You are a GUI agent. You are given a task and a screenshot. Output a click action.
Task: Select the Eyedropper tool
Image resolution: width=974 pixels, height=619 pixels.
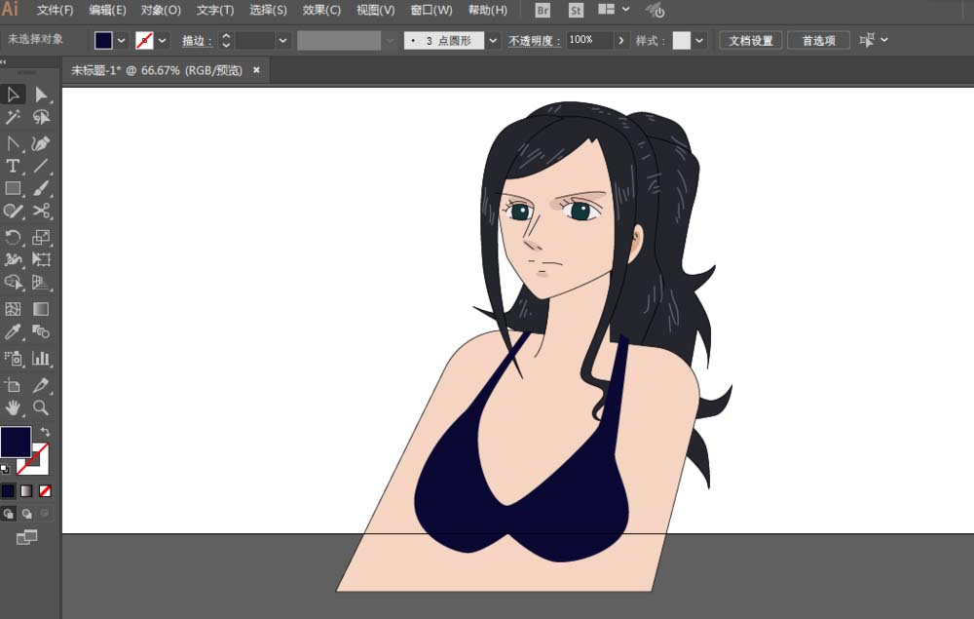[x=13, y=331]
